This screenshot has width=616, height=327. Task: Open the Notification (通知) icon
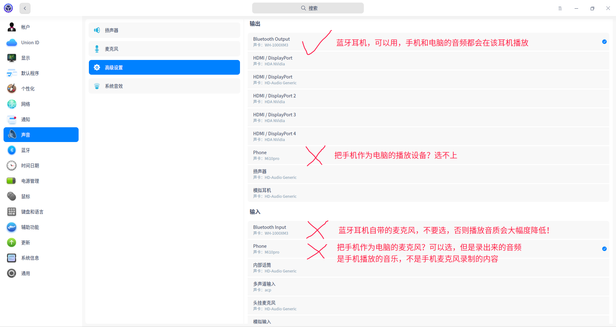pyautogui.click(x=12, y=119)
